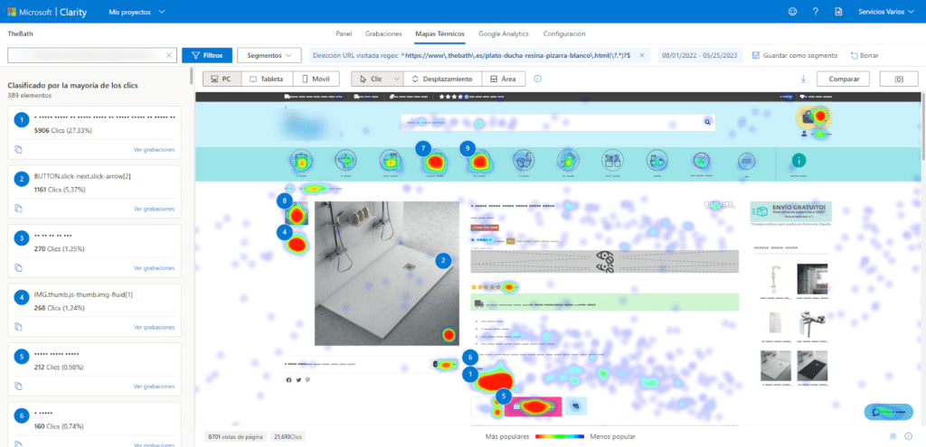This screenshot has height=447, width=926.
Task: Toggle the brightness sun icon in footer
Action: pos(893,436)
